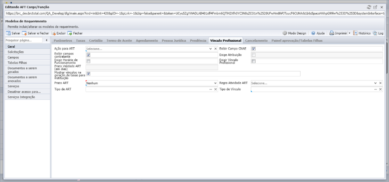
Task: Open Modo Design gear icon
Action: pos(285,33)
